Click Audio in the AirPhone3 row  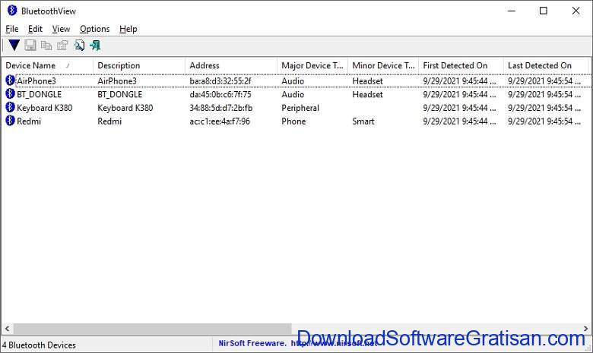coord(293,81)
